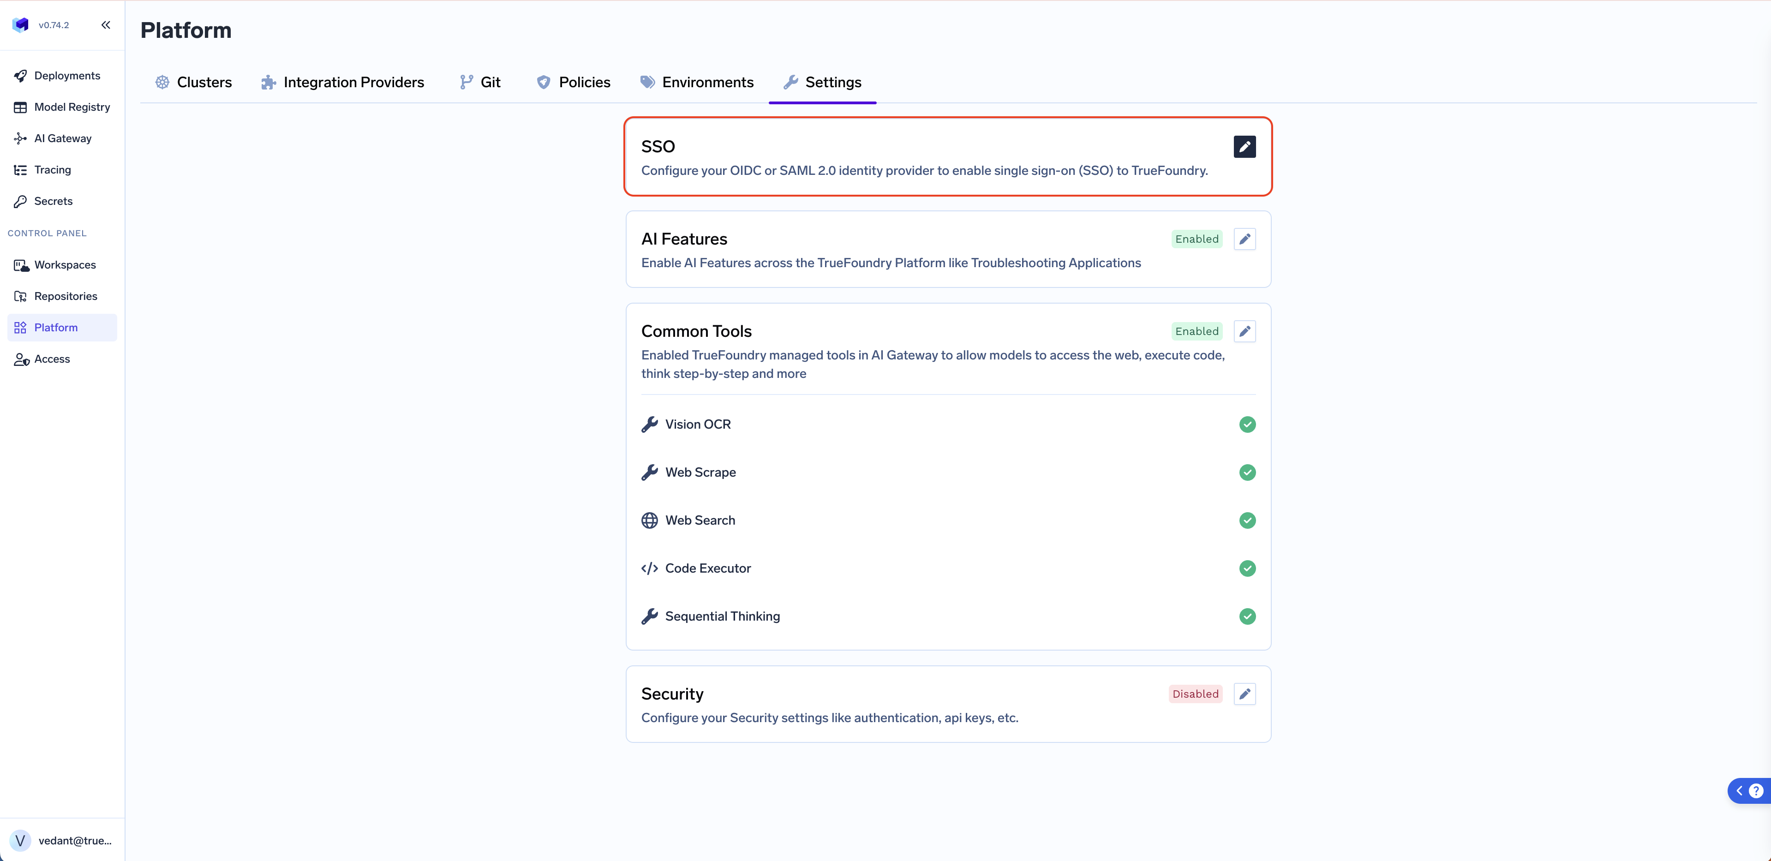Image resolution: width=1771 pixels, height=861 pixels.
Task: Open the help widget question-mark button
Action: tap(1756, 791)
